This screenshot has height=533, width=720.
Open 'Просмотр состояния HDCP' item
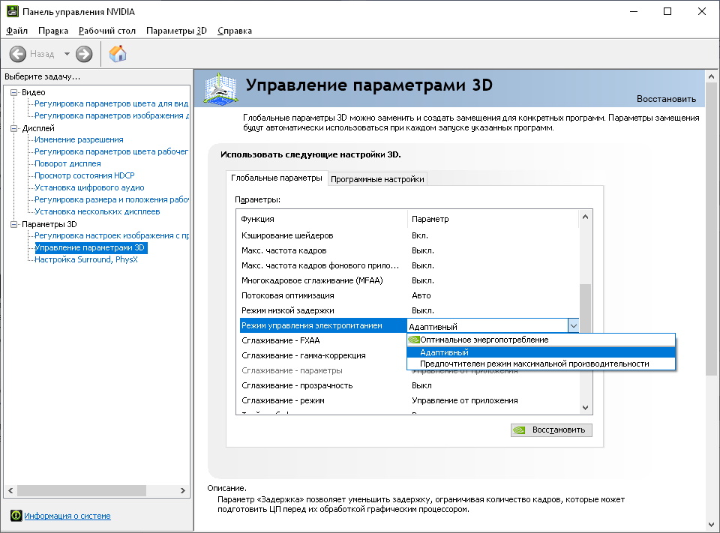tap(85, 175)
